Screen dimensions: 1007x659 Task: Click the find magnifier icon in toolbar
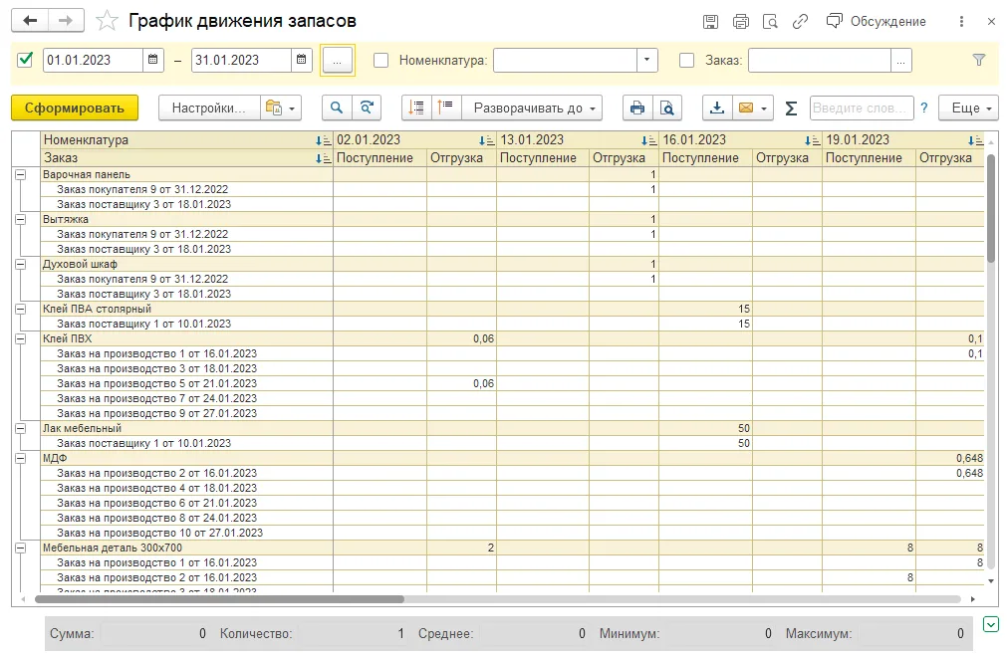pyautogui.click(x=337, y=108)
